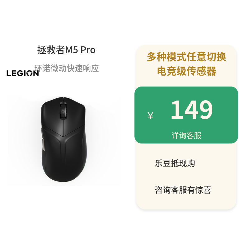This screenshot has height=249, width=249.
Task: Click the scroll wheel on the mouse image
Action: [63, 110]
